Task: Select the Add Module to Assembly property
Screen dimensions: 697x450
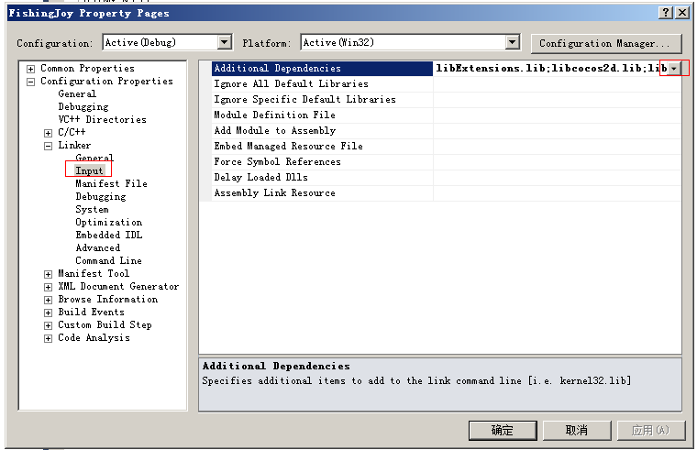Action: [322, 131]
